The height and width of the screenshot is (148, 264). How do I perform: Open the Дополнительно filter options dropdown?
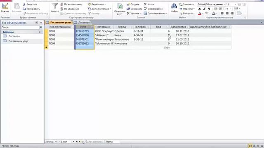coord(100,9)
